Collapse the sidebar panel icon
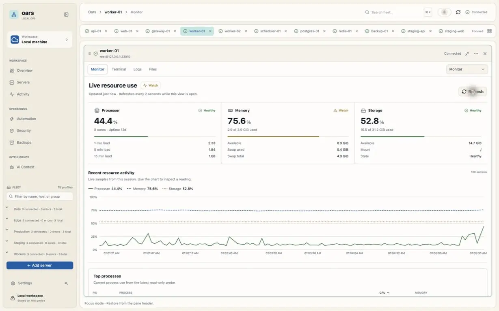Image resolution: width=499 pixels, height=311 pixels. pyautogui.click(x=66, y=15)
